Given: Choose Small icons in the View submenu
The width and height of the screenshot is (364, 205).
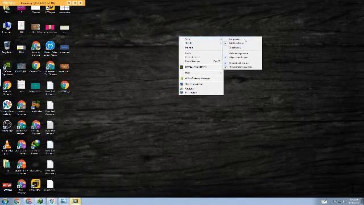Looking at the screenshot, I should coord(243,48).
